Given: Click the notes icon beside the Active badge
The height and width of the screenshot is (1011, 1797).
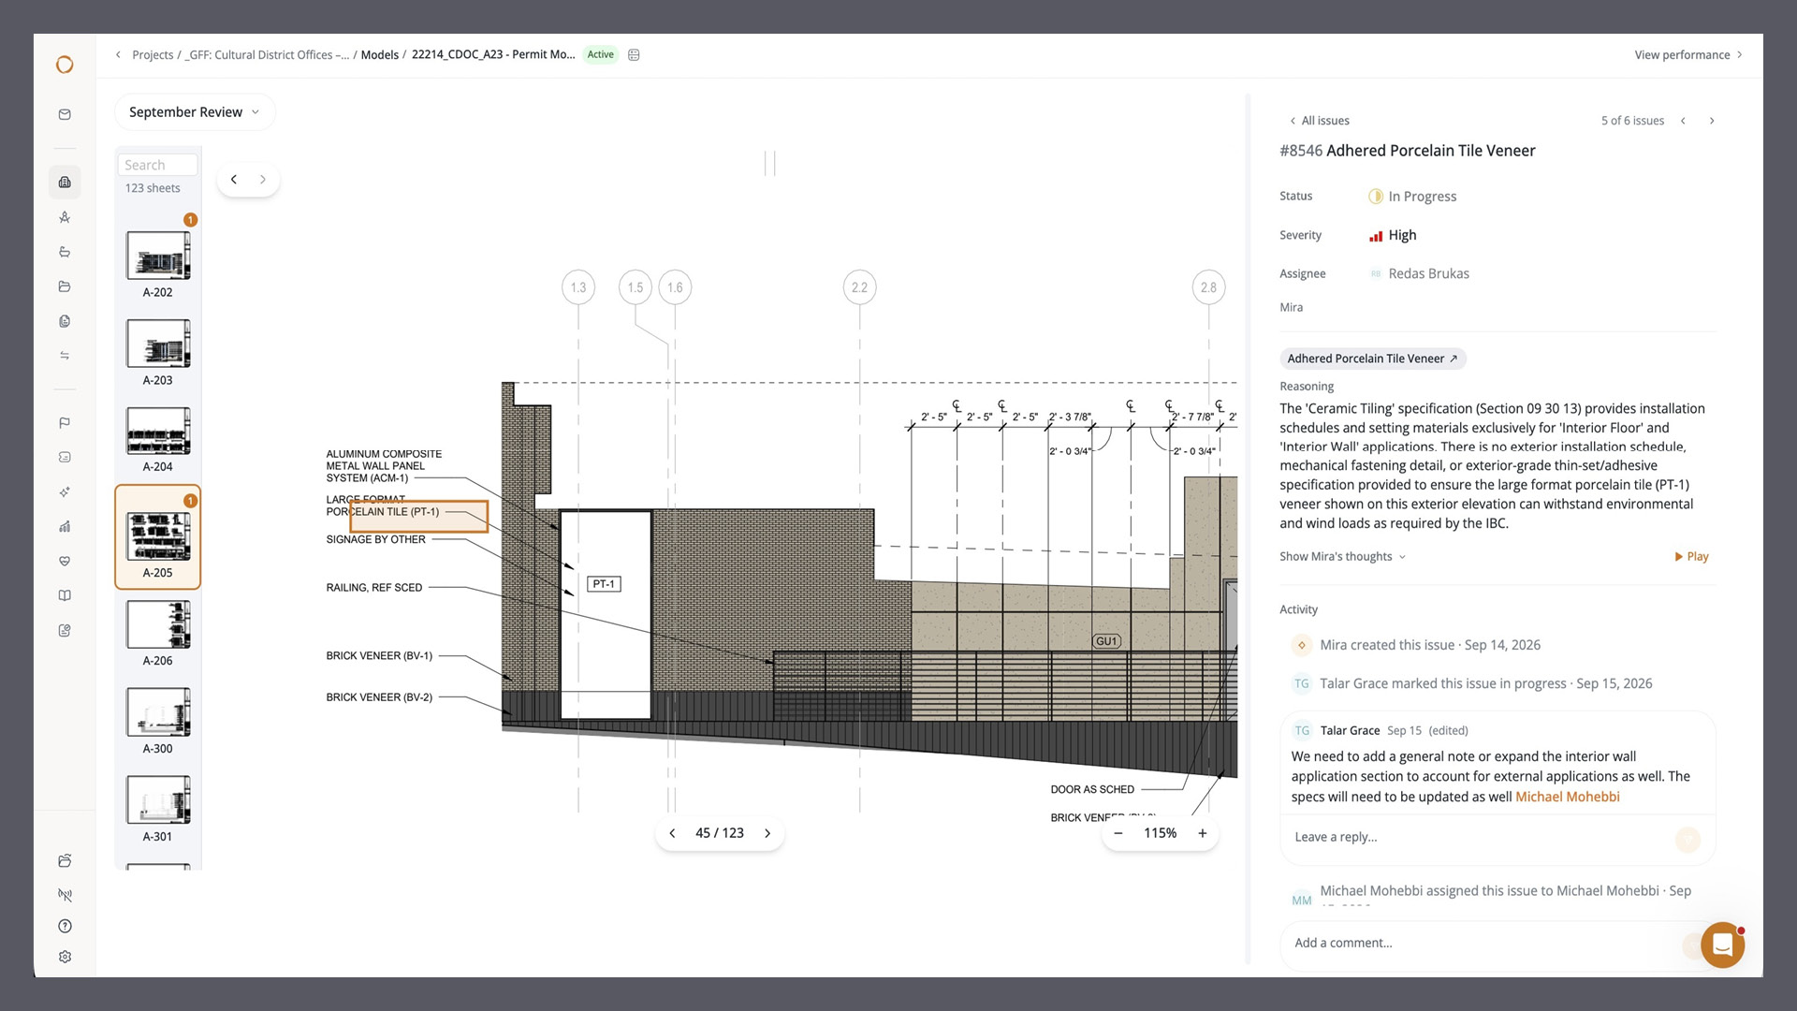Looking at the screenshot, I should [x=634, y=55].
